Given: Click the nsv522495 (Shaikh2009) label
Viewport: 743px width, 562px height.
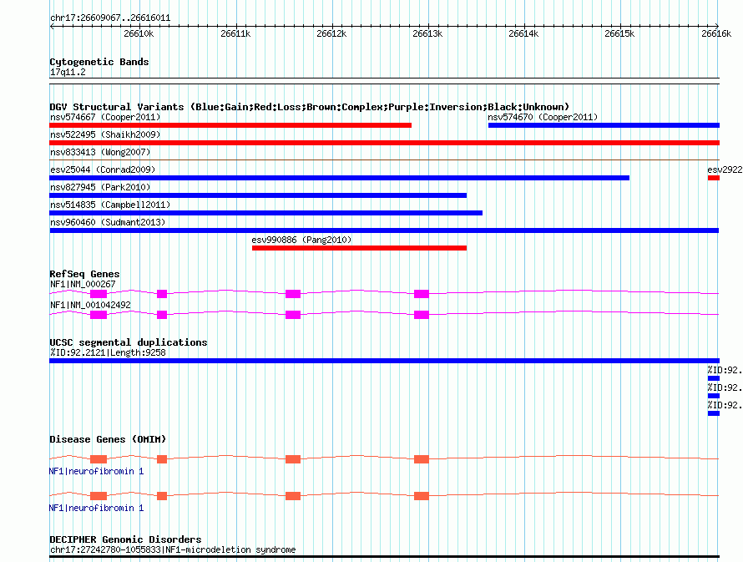Looking at the screenshot, I should [105, 134].
